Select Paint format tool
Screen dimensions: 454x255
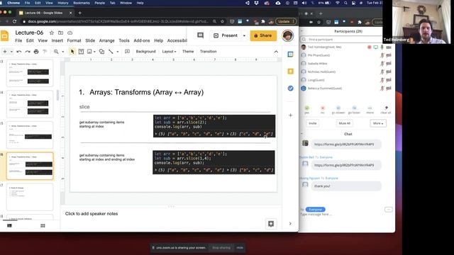click(x=45, y=52)
